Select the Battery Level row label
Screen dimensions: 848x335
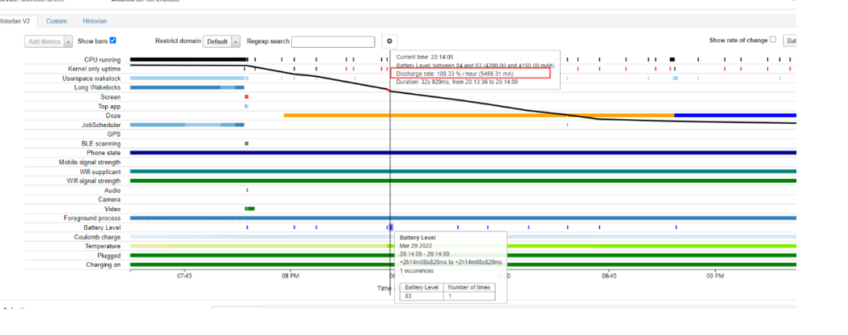pyautogui.click(x=102, y=228)
